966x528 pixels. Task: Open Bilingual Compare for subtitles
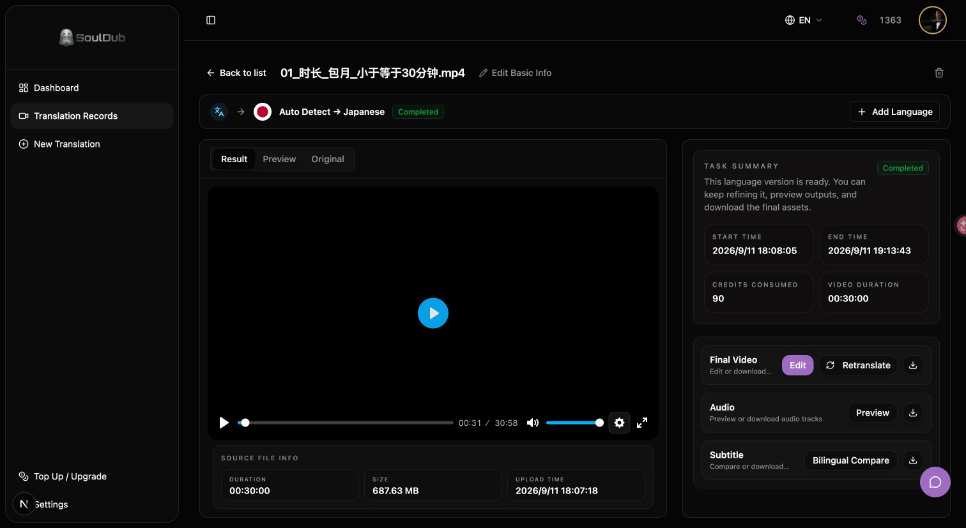[x=851, y=460]
